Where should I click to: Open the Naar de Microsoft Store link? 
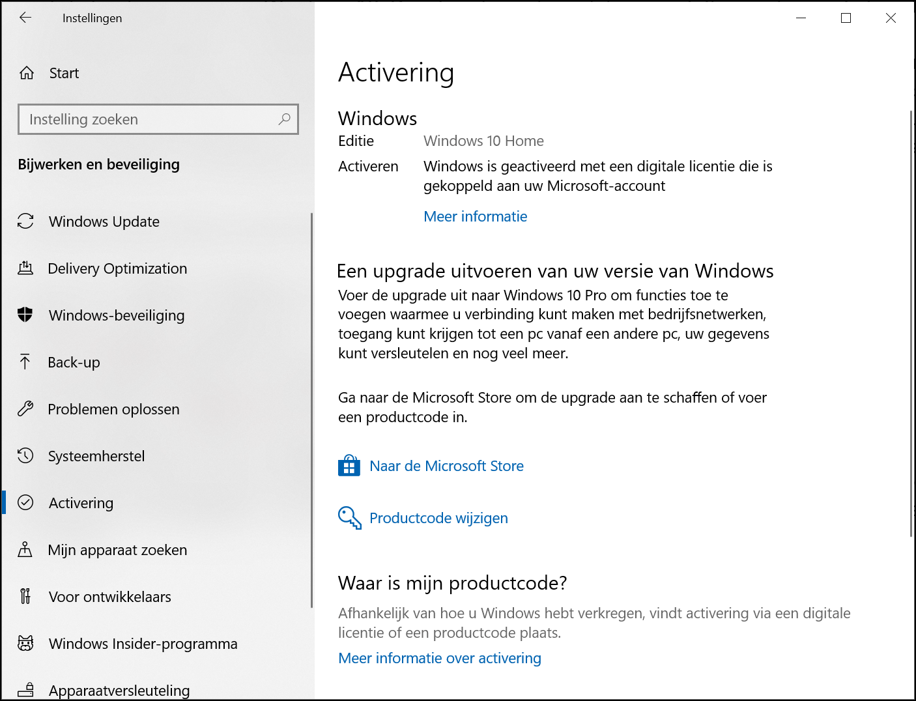coord(446,466)
